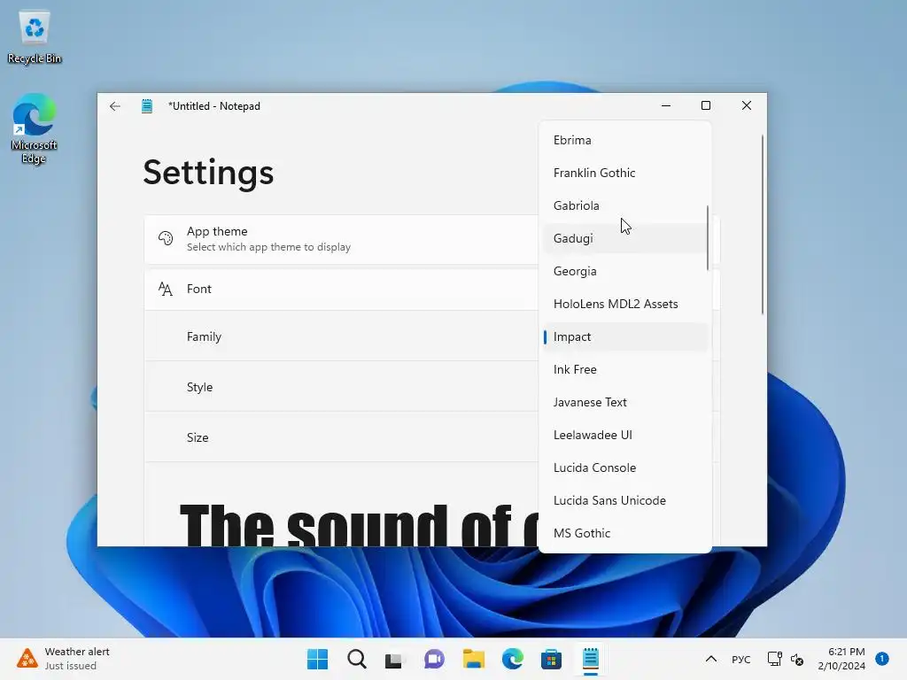This screenshot has height=680, width=907.
Task: Switch input language РУС indicator
Action: (x=741, y=659)
